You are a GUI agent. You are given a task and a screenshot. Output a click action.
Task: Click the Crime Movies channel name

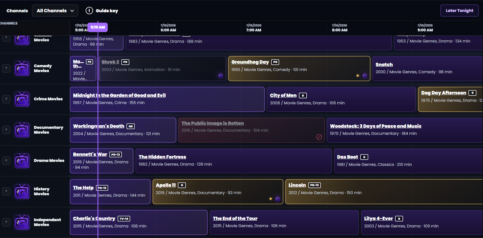click(x=48, y=99)
